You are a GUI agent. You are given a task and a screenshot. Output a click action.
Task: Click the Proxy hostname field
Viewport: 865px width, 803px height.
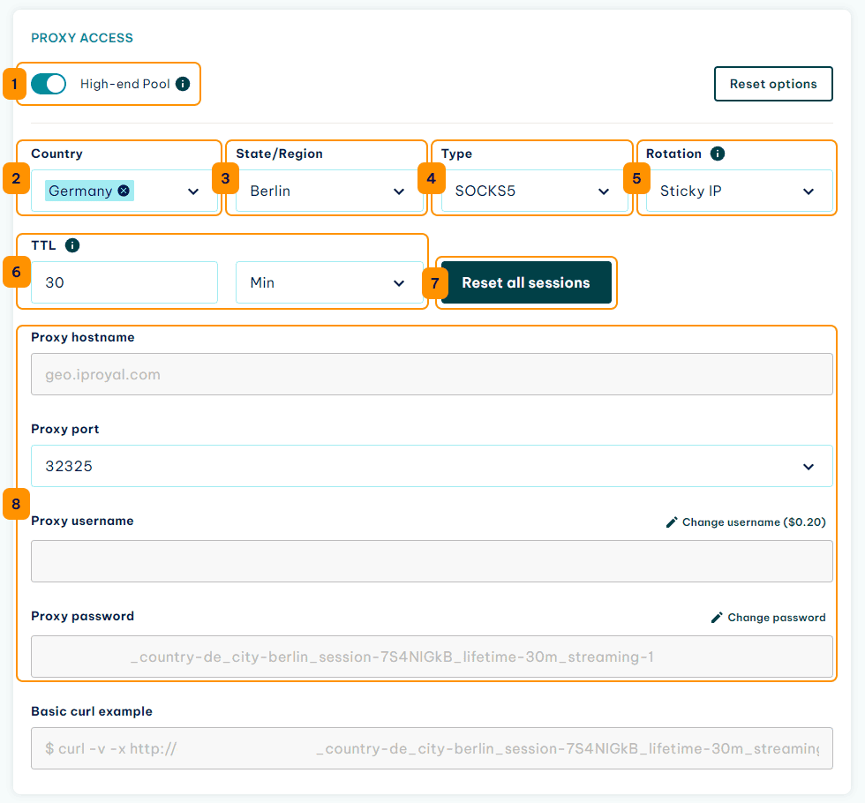pyautogui.click(x=432, y=374)
